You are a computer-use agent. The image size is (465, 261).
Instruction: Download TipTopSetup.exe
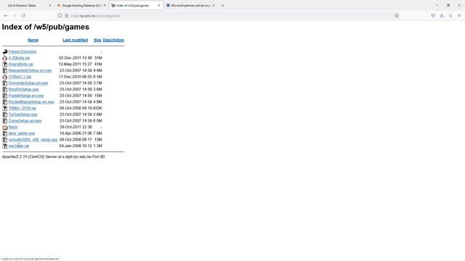(23, 115)
